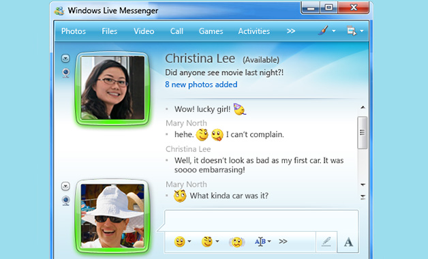Open the Games menu
Image resolution: width=428 pixels, height=259 pixels.
point(211,31)
